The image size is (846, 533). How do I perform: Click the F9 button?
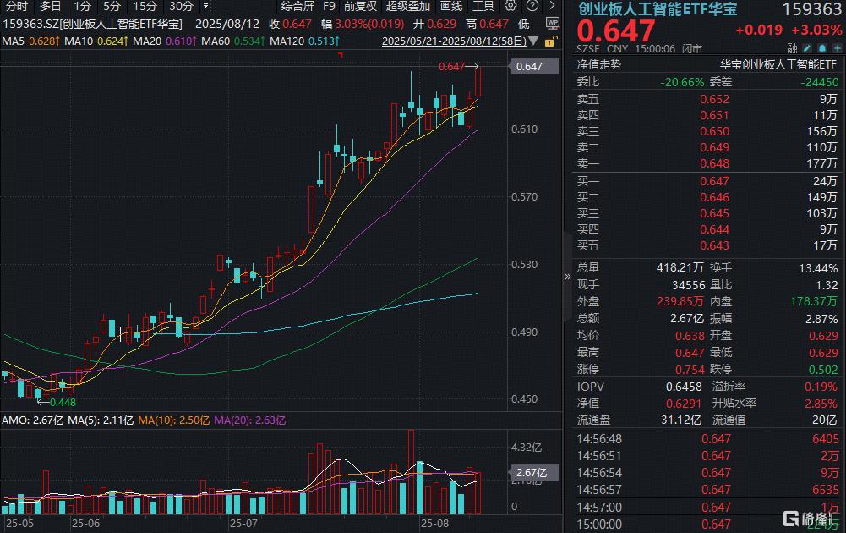pos(329,7)
